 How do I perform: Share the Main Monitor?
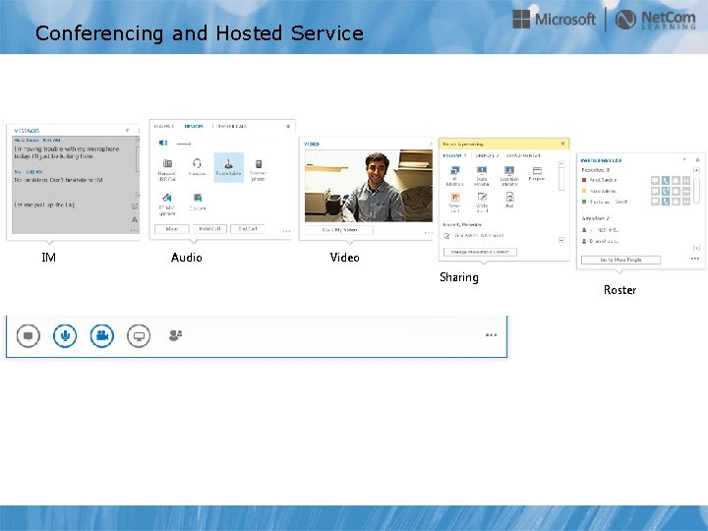(x=482, y=176)
